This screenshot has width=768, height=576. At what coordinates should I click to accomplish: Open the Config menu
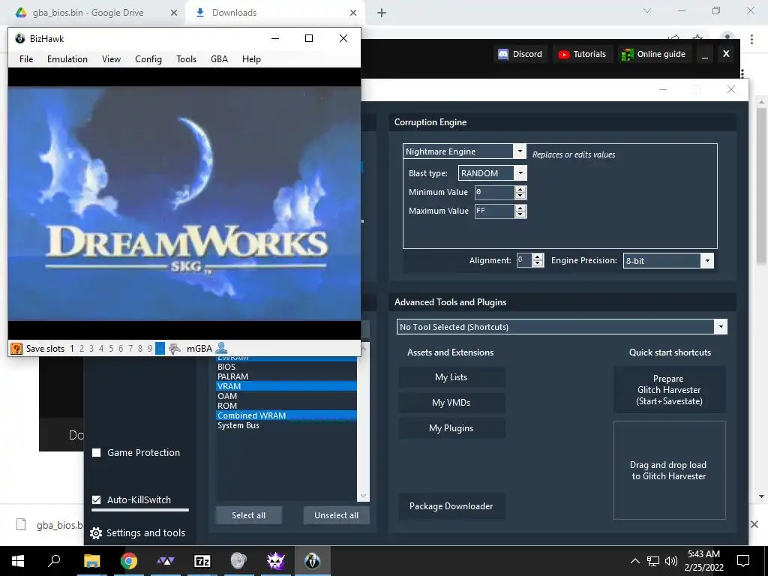click(148, 59)
